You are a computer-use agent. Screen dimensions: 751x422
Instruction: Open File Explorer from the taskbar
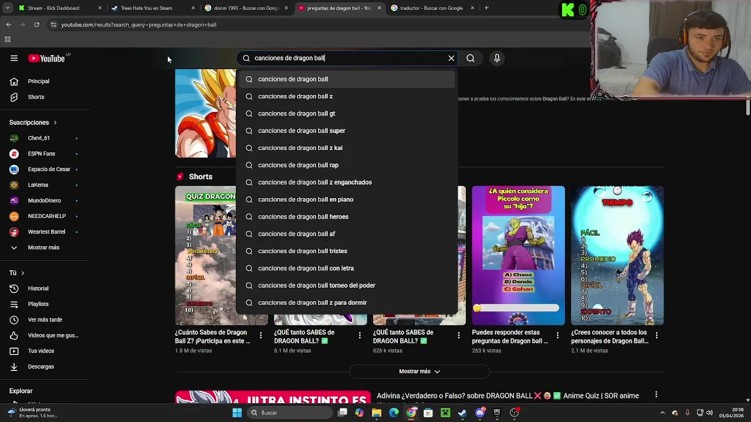[x=377, y=413]
